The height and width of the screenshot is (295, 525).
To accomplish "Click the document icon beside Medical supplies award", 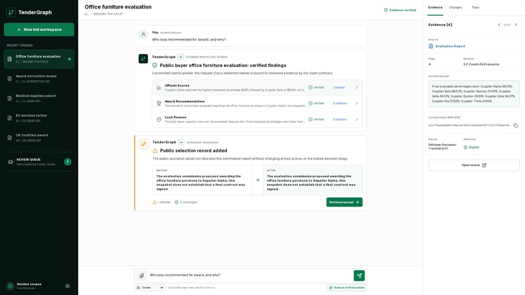I will [10, 98].
